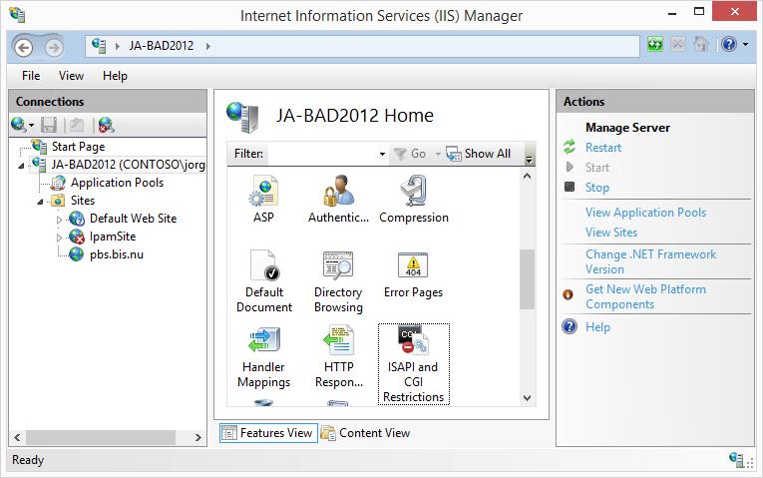The image size is (763, 478).
Task: Click the Web Platform Components download icon
Action: [x=568, y=294]
